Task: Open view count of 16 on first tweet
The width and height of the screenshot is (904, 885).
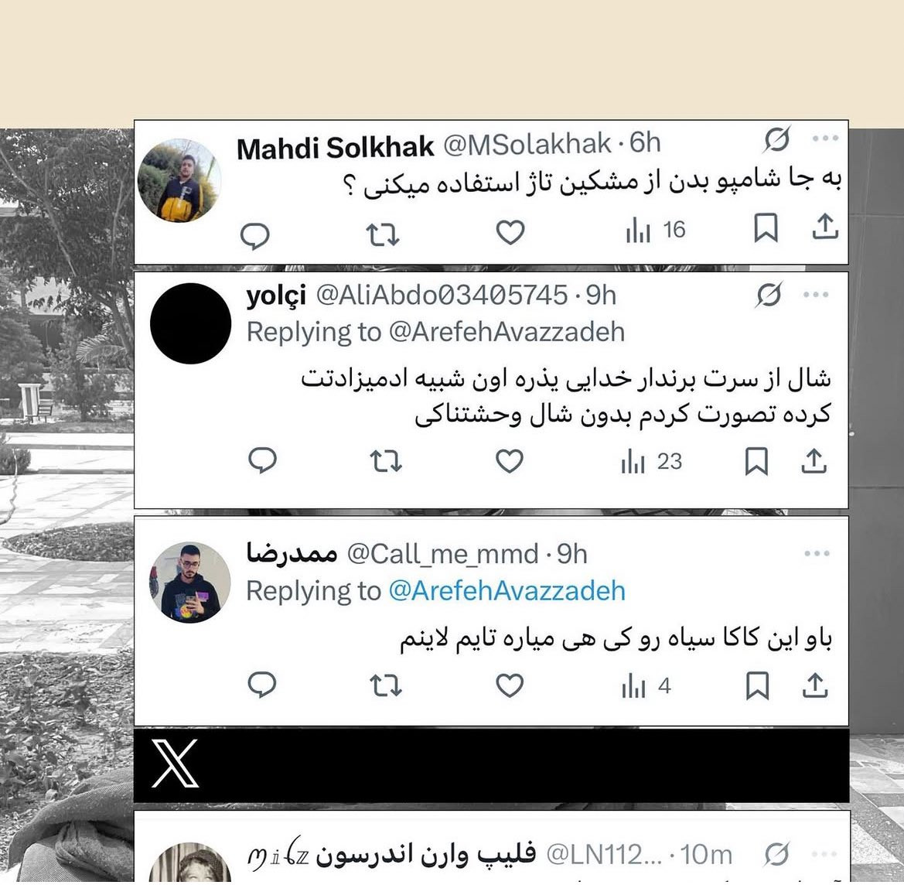Action: click(x=656, y=231)
